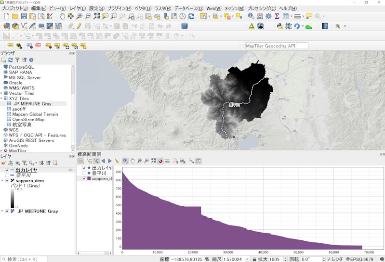Viewport: 385px width, 262px height.
Task: Select OpenStreetMap under XYZ Tiles
Action: (28, 120)
